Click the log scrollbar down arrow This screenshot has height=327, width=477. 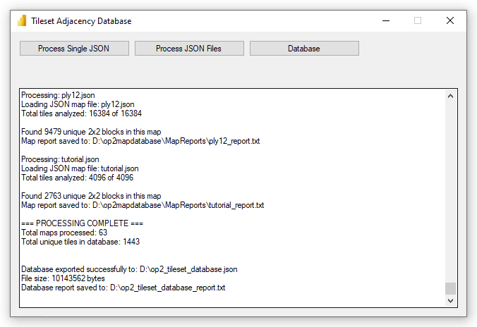point(450,300)
